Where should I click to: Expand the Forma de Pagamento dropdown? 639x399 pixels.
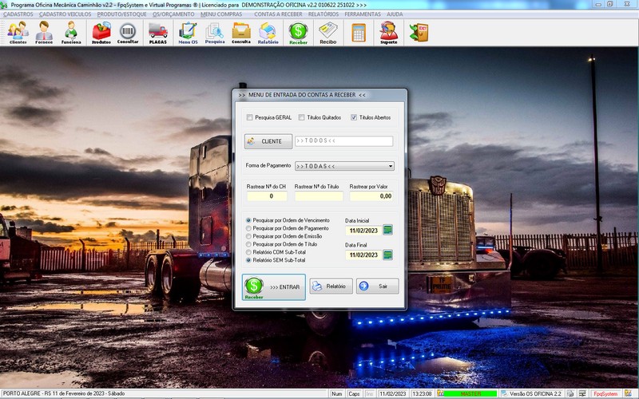click(391, 166)
